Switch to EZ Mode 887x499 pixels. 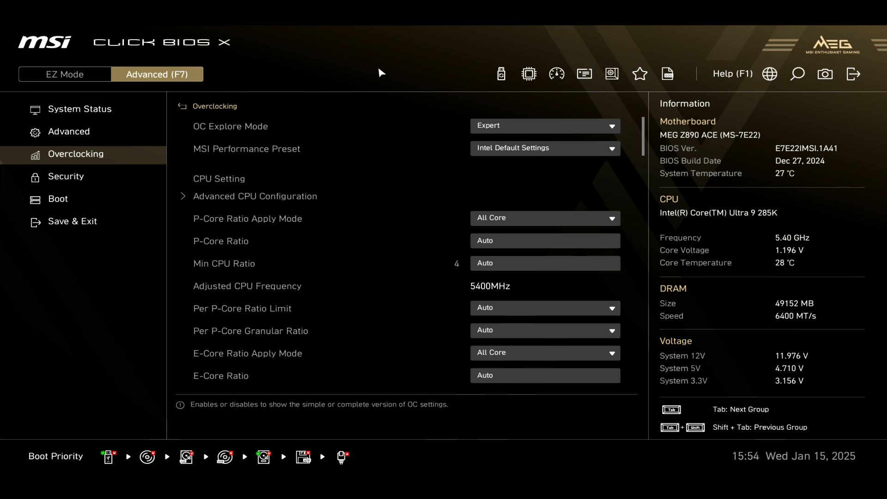pyautogui.click(x=65, y=74)
